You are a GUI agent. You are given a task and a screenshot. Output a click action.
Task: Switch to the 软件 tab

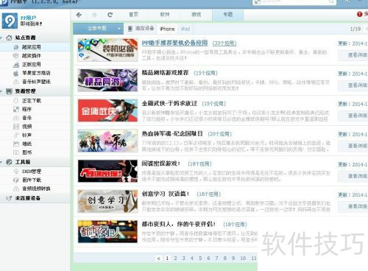coord(165,15)
